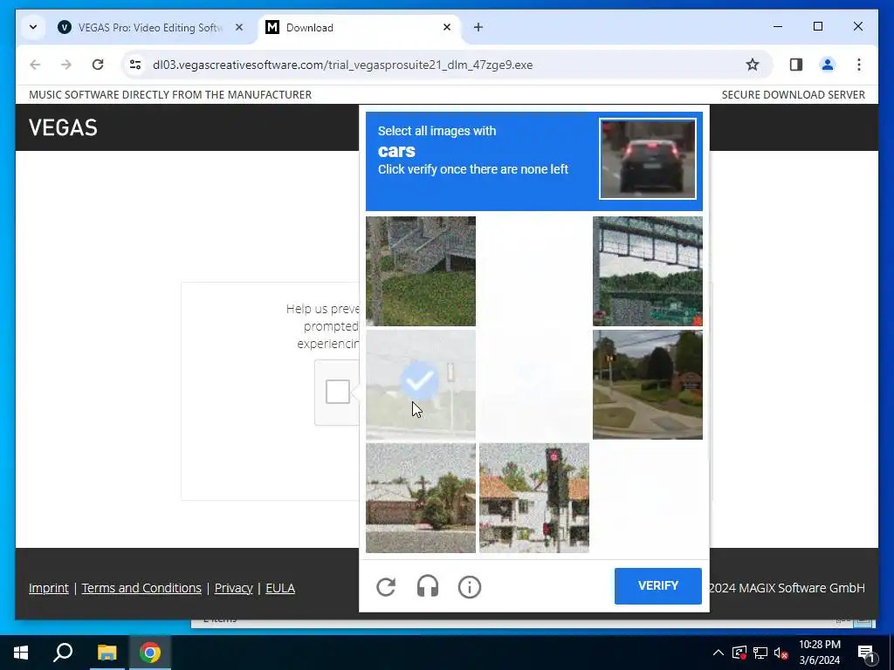
Task: Open the notification center icon
Action: point(866,653)
